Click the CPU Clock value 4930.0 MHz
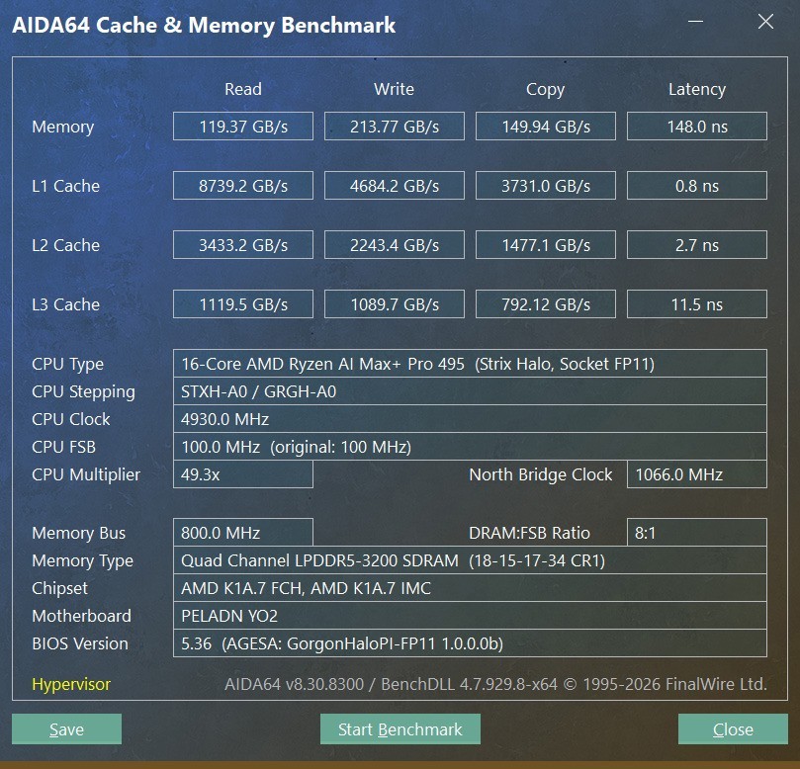The height and width of the screenshot is (769, 800). [x=470, y=419]
